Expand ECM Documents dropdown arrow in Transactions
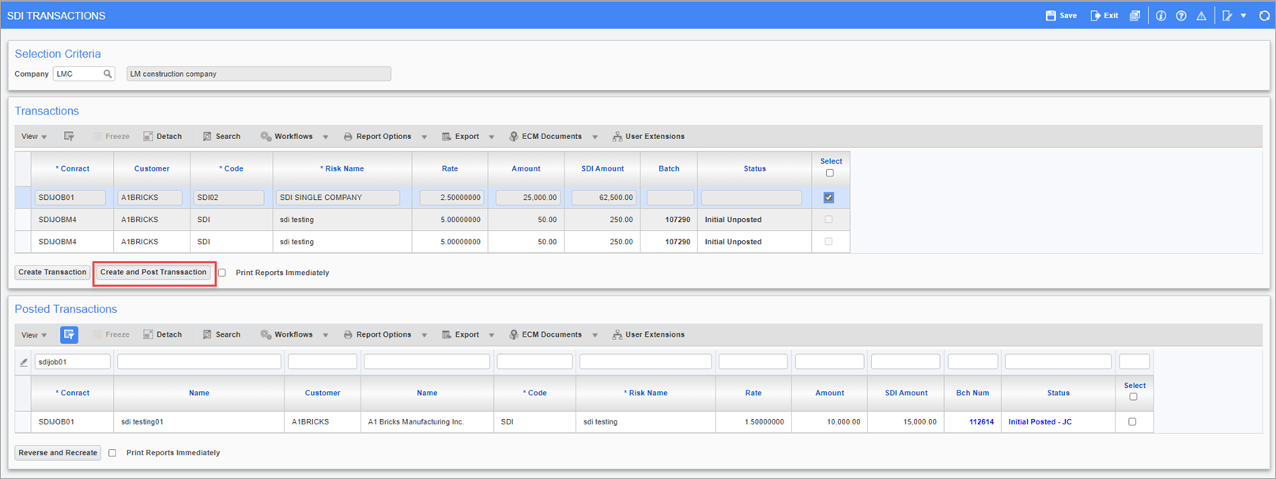 coord(595,138)
